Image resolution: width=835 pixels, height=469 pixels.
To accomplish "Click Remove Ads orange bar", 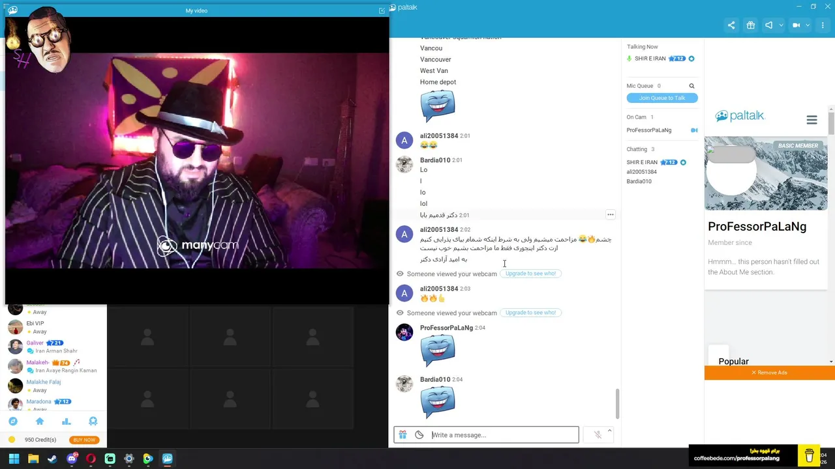I will tap(770, 373).
